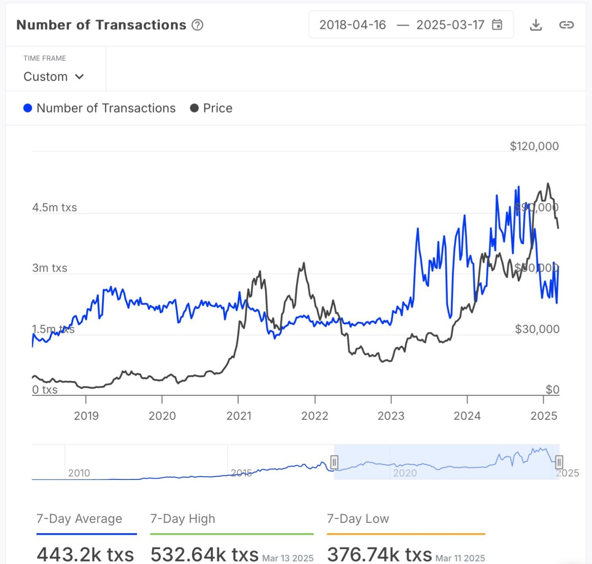The width and height of the screenshot is (592, 564).
Task: Click the 2010 area in overview chart
Action: (79, 473)
